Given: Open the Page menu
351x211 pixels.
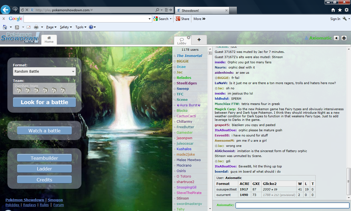Looking at the screenshot, I should [51, 27].
